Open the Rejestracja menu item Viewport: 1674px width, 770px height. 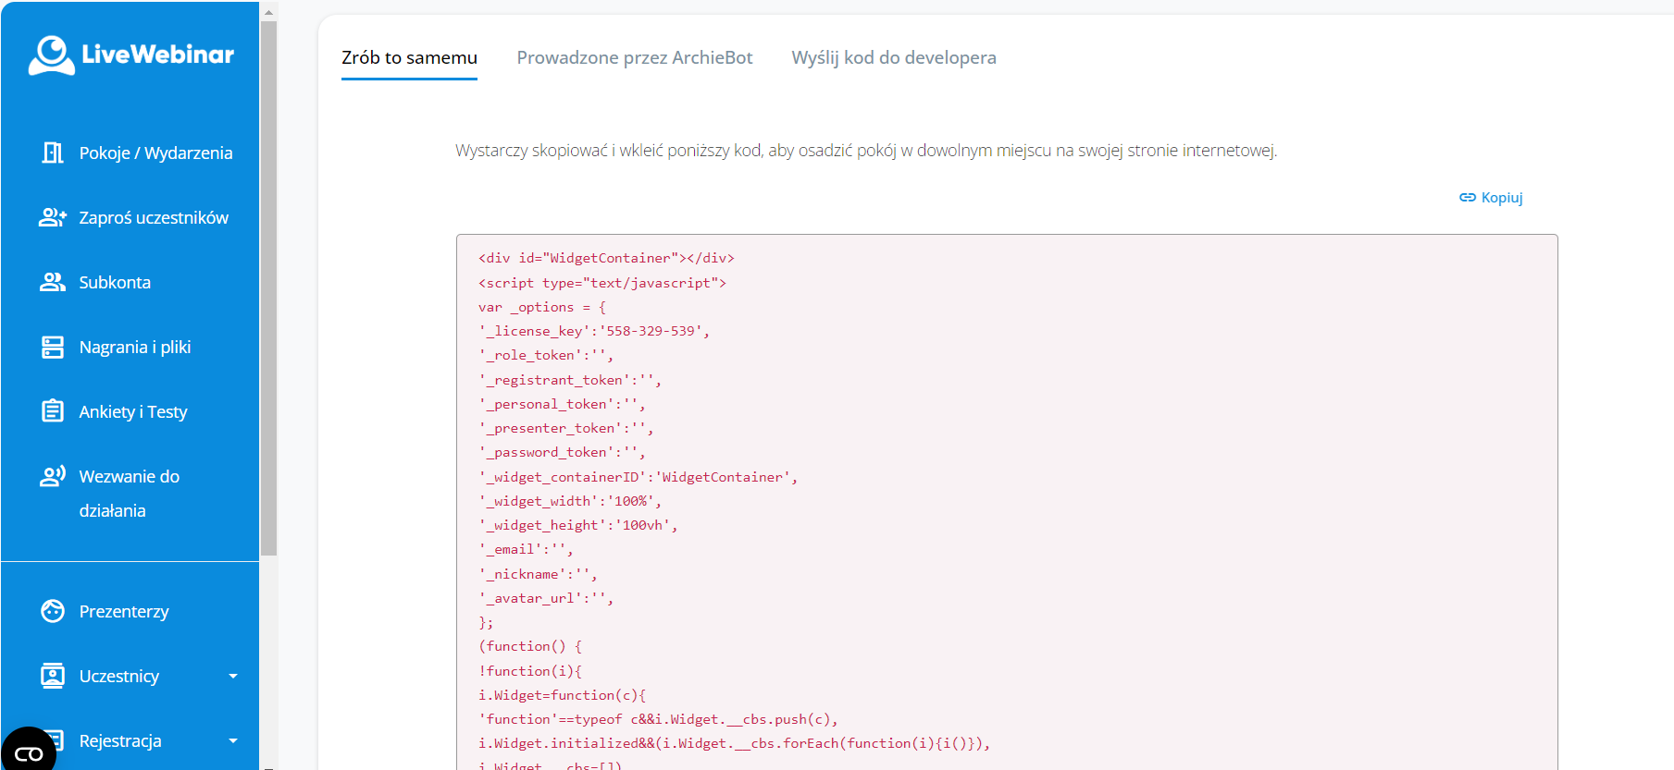[x=120, y=740]
